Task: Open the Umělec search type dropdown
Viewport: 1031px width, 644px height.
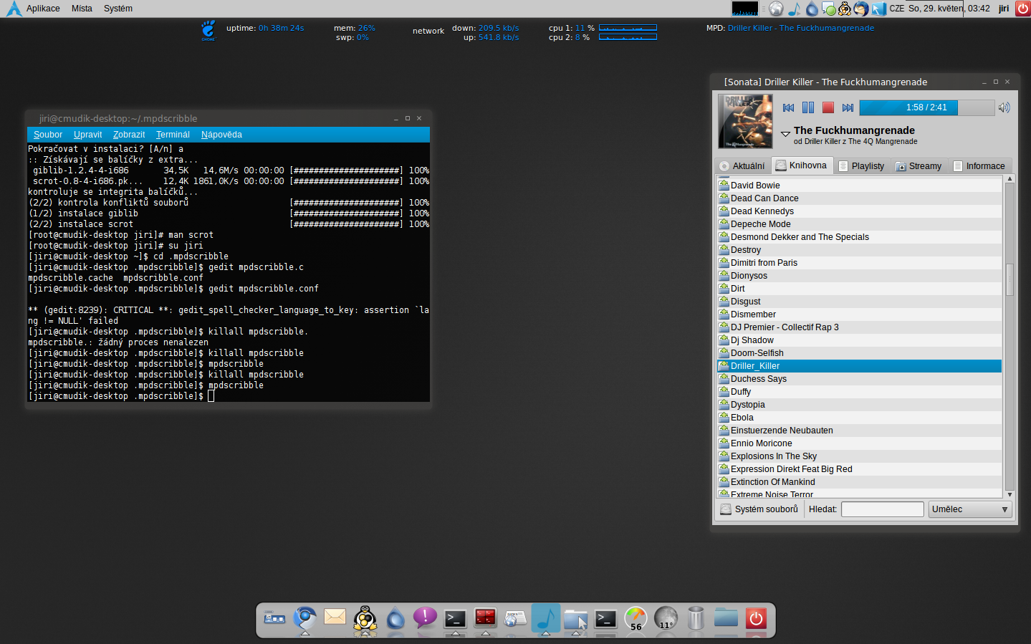Action: 970,509
